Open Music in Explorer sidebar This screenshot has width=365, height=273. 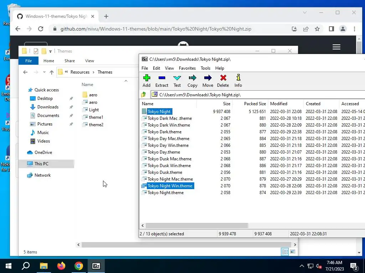43,133
